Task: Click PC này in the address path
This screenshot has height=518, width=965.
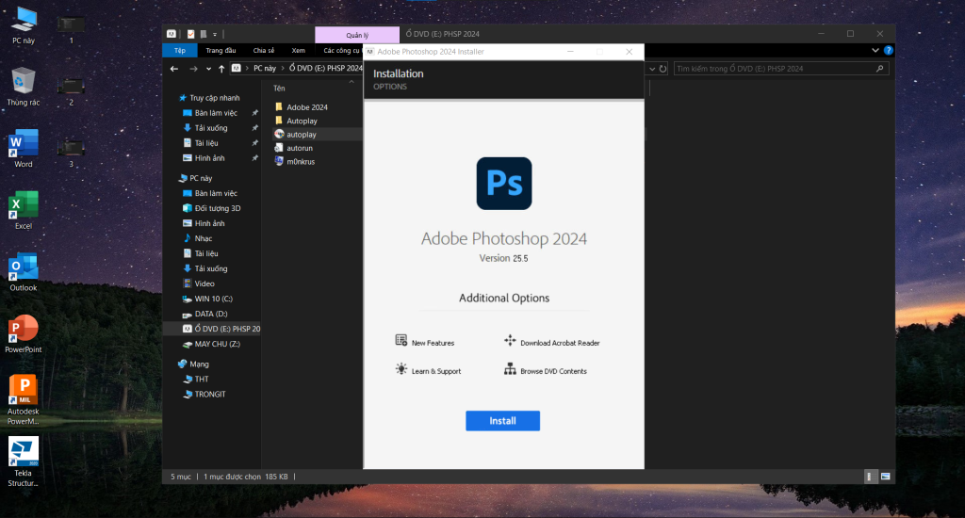Action: click(x=265, y=69)
